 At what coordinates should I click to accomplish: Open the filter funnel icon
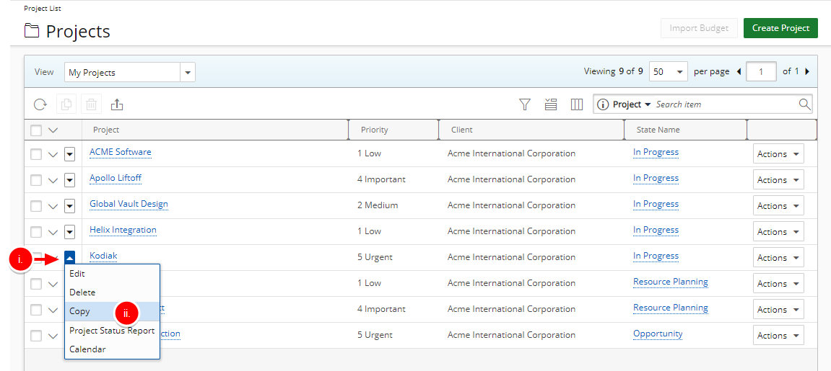pyautogui.click(x=525, y=104)
